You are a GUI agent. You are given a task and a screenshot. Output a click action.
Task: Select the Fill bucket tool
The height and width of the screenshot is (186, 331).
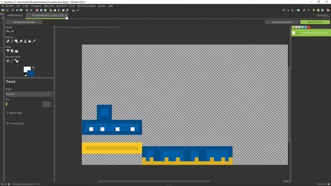[29, 41]
